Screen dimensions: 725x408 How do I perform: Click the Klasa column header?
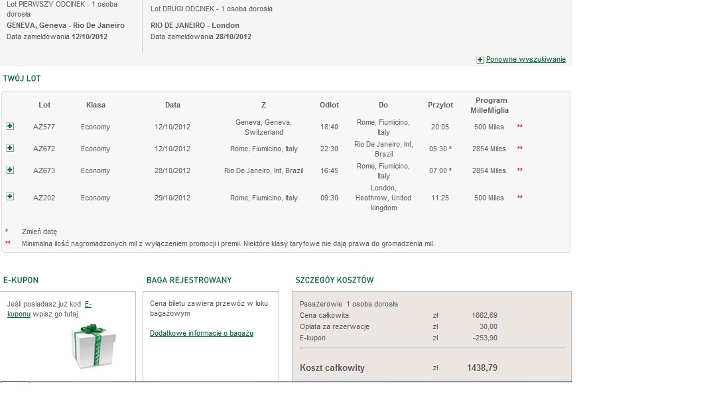96,105
